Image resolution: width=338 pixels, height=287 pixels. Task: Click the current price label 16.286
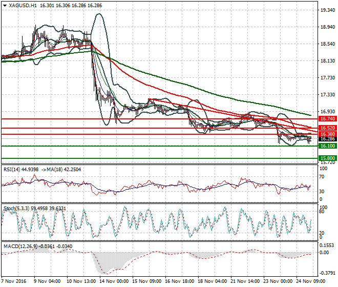(327, 139)
